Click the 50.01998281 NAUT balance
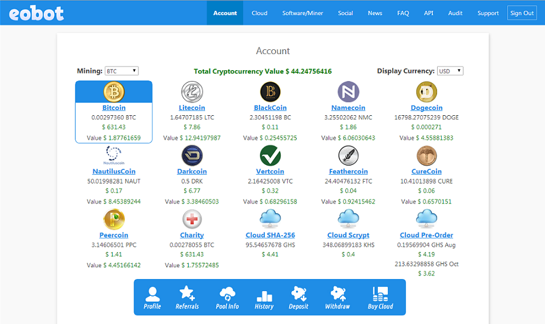 (x=114, y=181)
